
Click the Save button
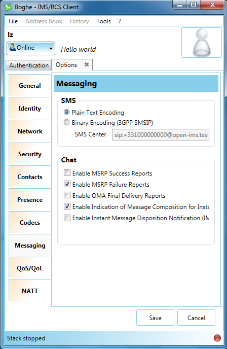coord(155,318)
